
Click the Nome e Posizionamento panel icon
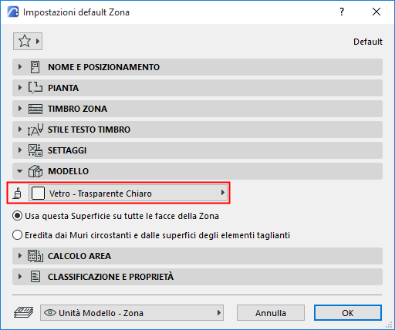point(35,67)
